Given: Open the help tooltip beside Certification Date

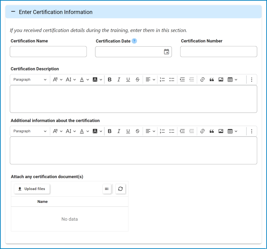Looking at the screenshot, I should coord(134,41).
